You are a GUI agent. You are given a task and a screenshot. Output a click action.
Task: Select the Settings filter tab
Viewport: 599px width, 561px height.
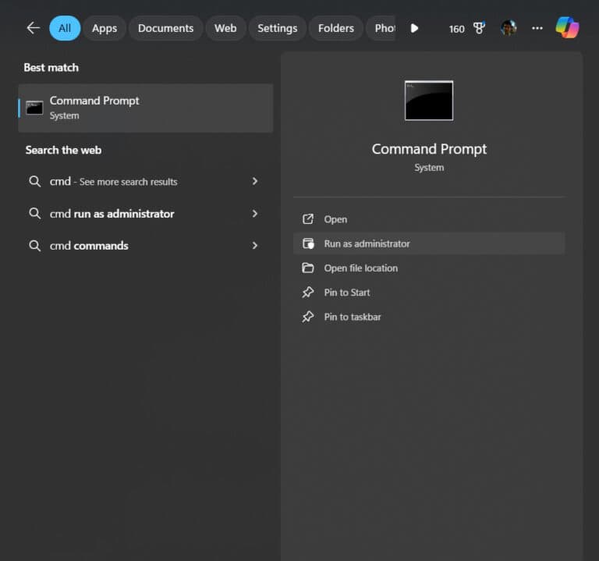coord(277,28)
